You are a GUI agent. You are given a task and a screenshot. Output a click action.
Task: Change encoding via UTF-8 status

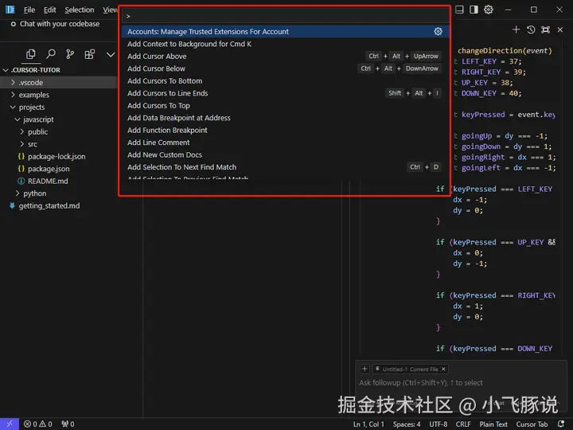tap(439, 424)
